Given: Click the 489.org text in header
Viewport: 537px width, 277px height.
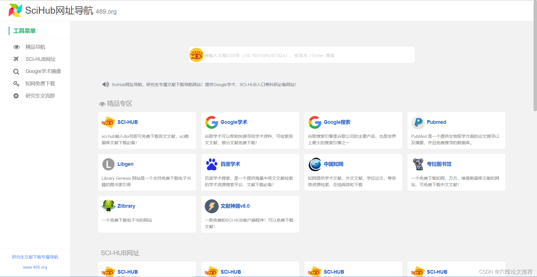Looking at the screenshot, I should pos(106,11).
